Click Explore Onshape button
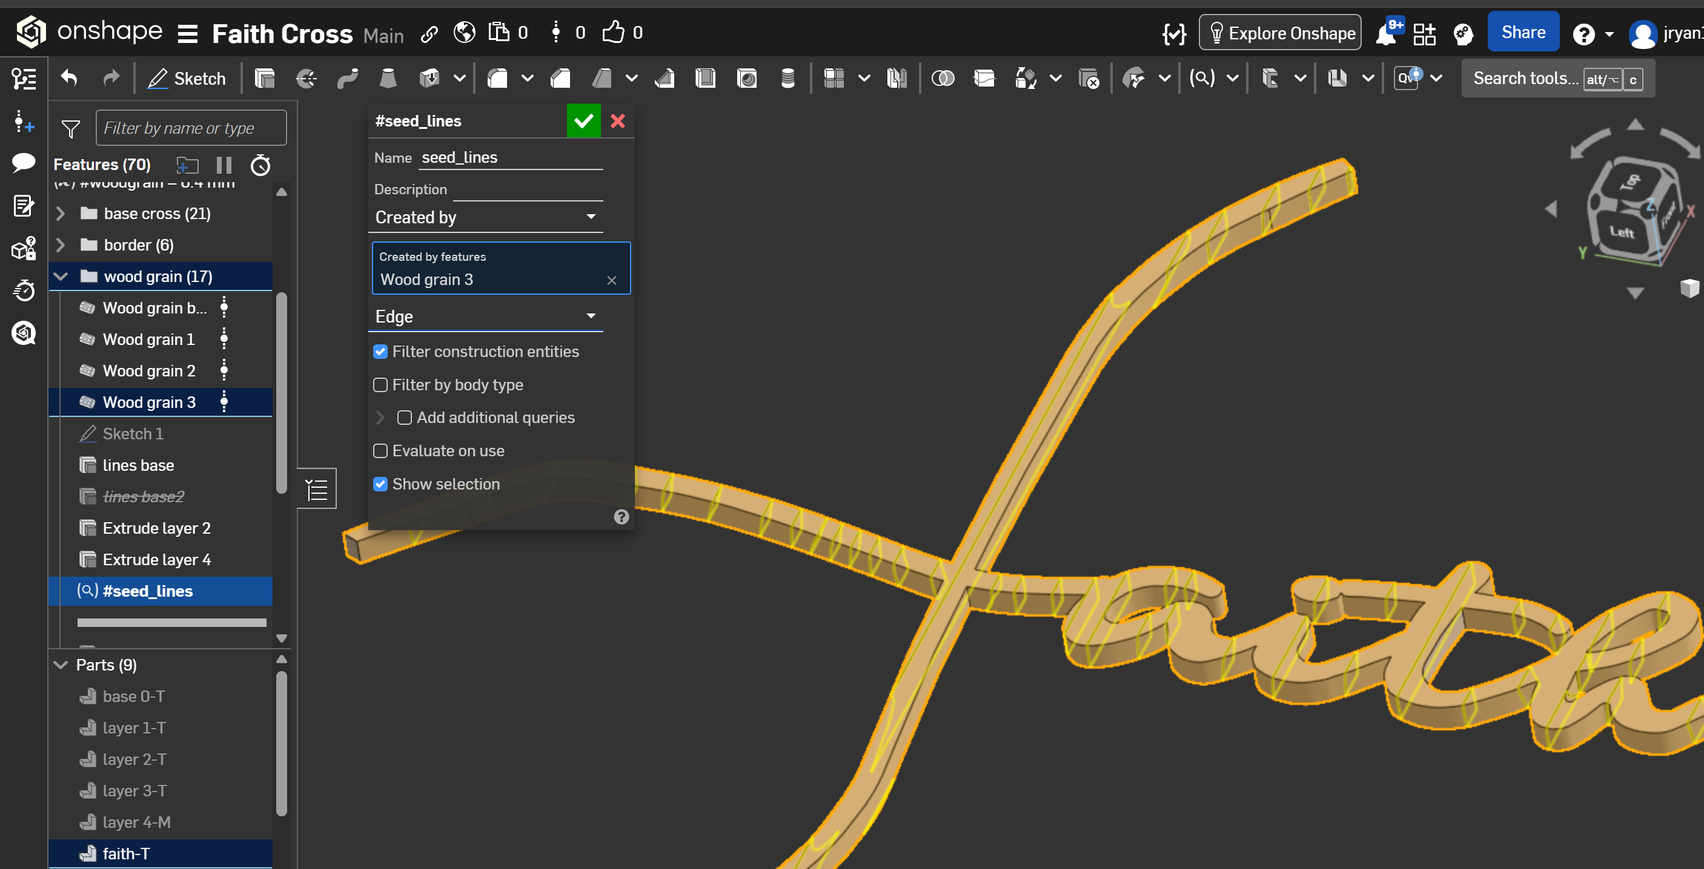The height and width of the screenshot is (869, 1704). tap(1280, 33)
